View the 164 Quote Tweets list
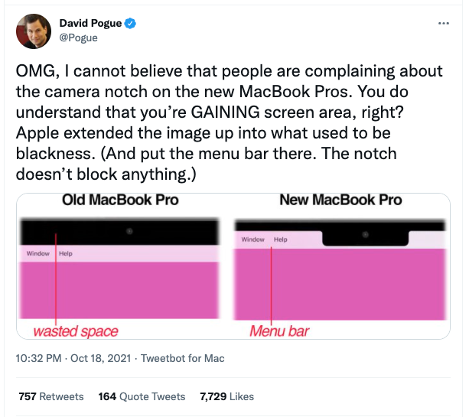Viewport: 469px width, 417px height. click(142, 396)
